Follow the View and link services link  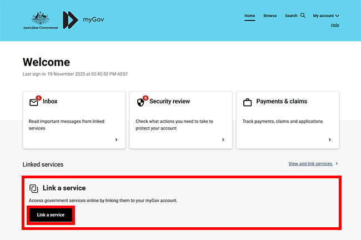click(310, 164)
